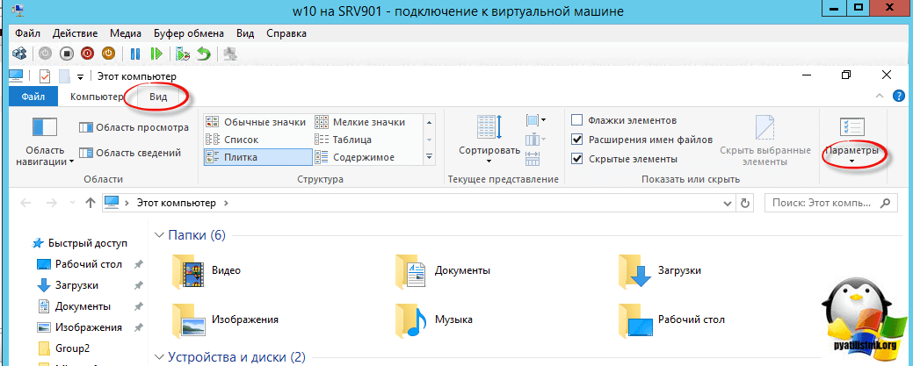
Task: Uncheck the Скрытые элементы checkbox
Action: [577, 159]
